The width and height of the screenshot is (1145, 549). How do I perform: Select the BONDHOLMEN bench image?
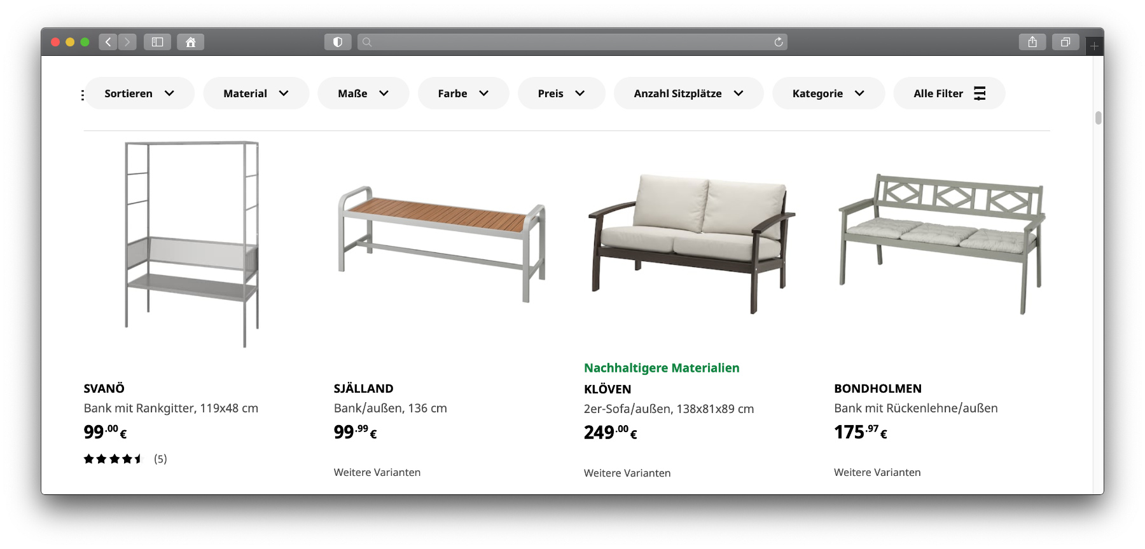tap(942, 244)
